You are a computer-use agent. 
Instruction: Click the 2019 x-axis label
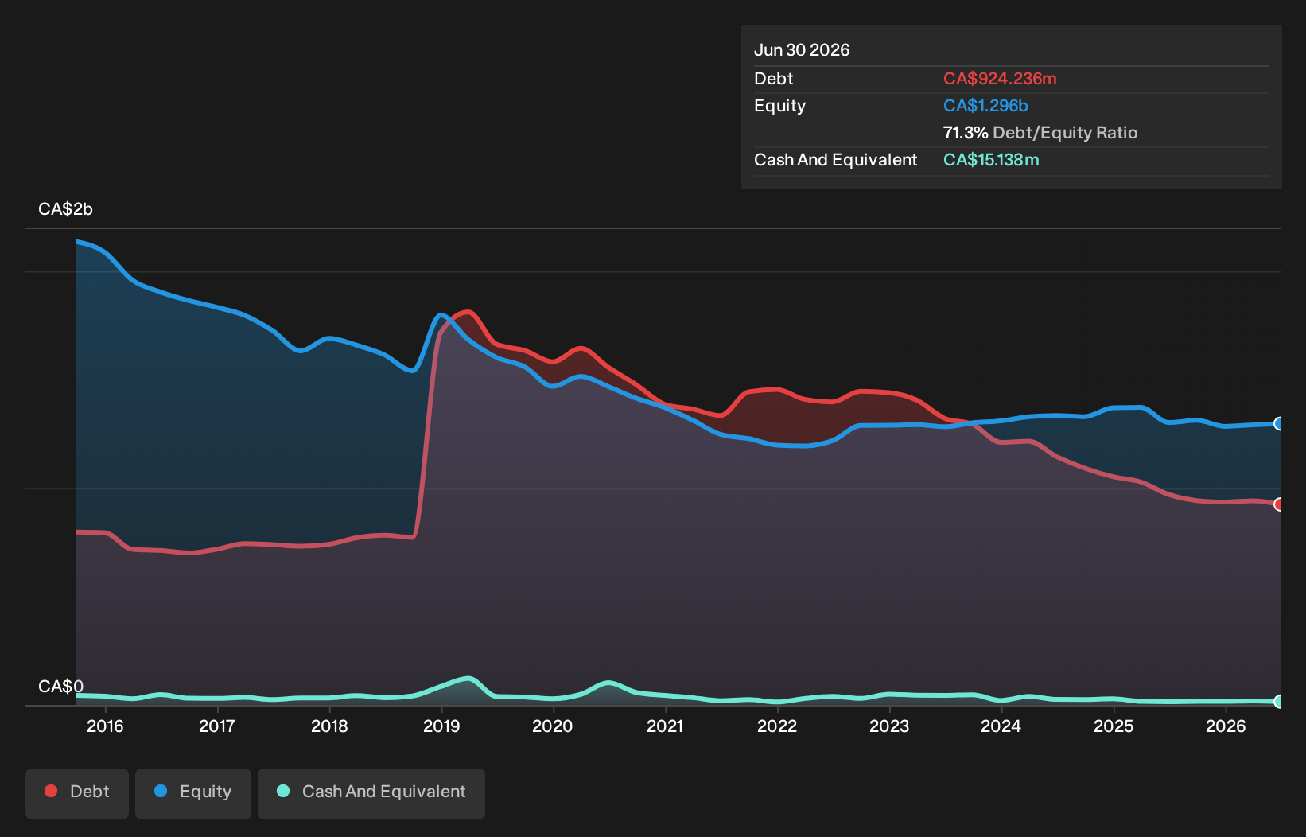click(441, 726)
